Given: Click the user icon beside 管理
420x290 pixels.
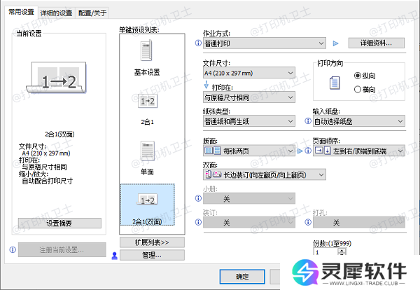Looking at the screenshot, I should point(115,256).
